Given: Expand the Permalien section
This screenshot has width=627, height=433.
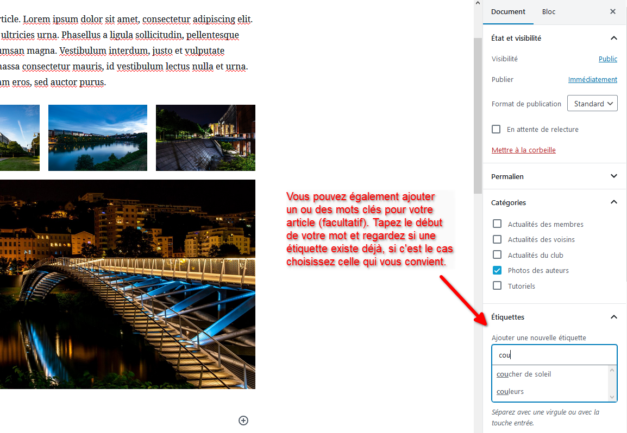Looking at the screenshot, I should coord(613,176).
